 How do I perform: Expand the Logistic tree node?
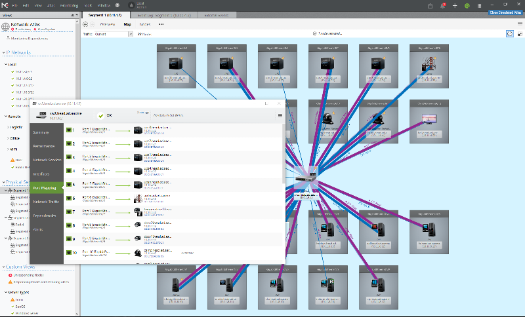(8, 127)
